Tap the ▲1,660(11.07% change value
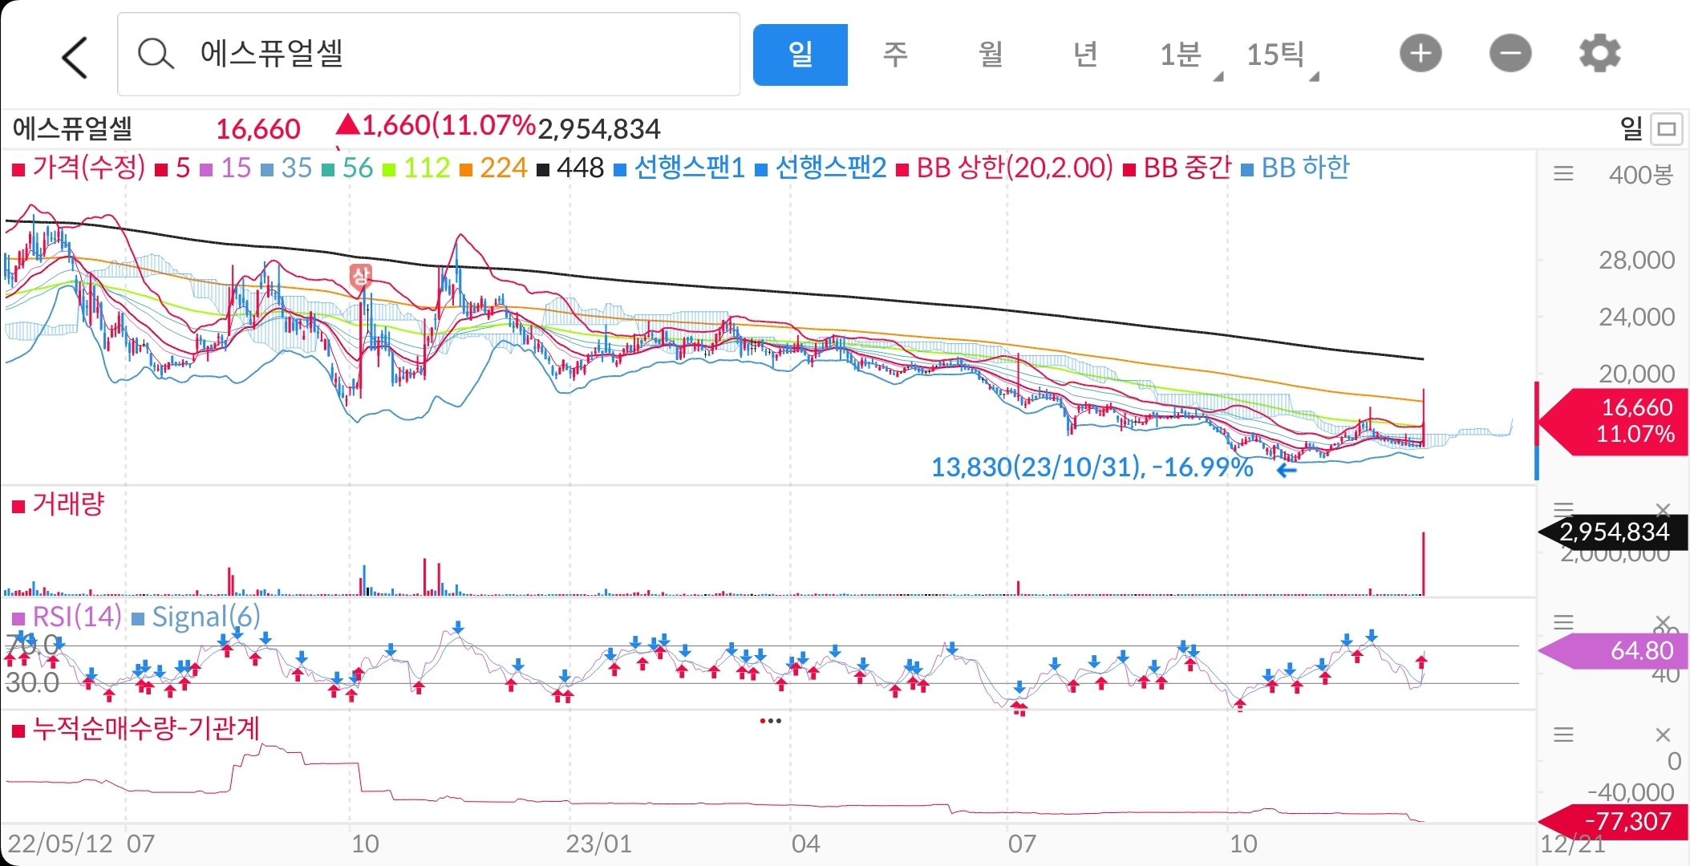 coord(436,126)
